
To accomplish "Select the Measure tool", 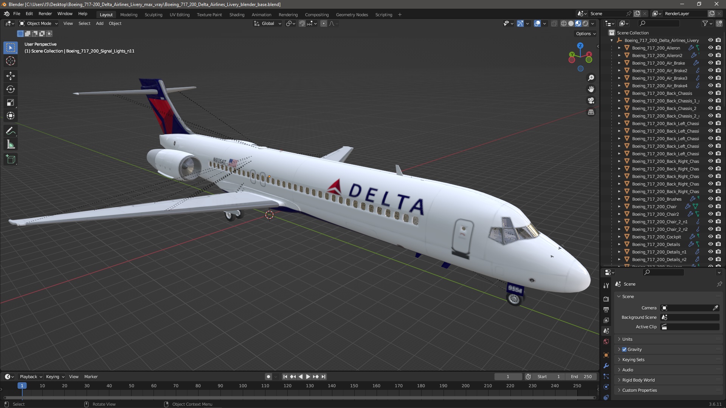I will pos(11,144).
